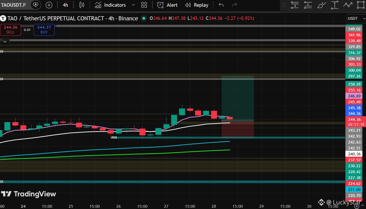Viewport: 366px width, 209px height.
Task: Redo the chart action
Action: pyautogui.click(x=235, y=5)
